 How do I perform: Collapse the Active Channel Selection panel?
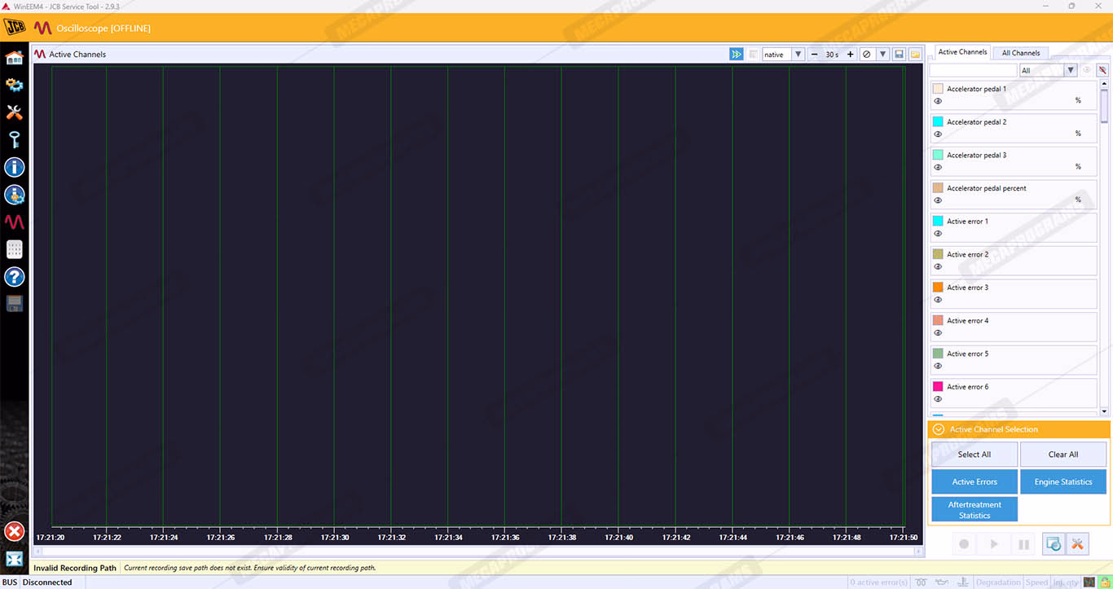[938, 429]
